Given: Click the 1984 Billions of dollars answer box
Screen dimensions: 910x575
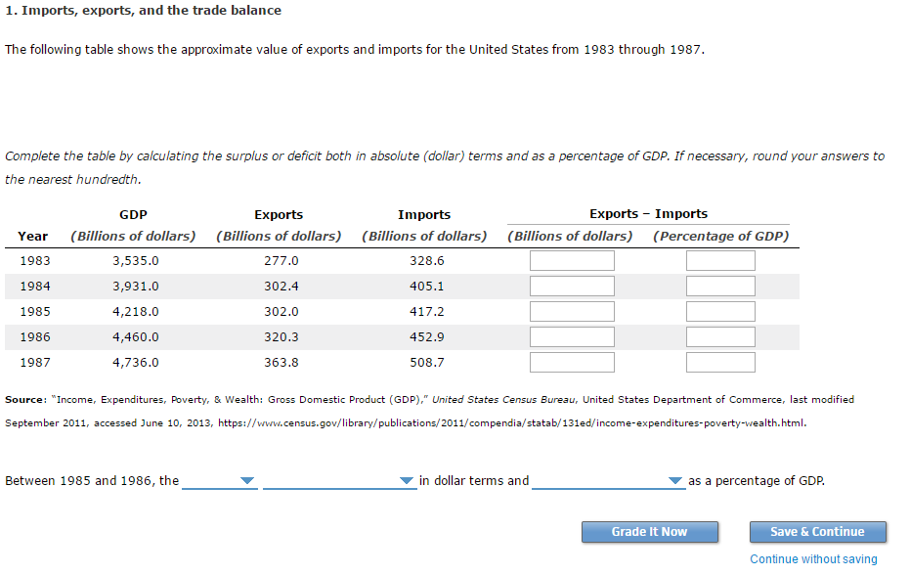Looking at the screenshot, I should click(572, 286).
